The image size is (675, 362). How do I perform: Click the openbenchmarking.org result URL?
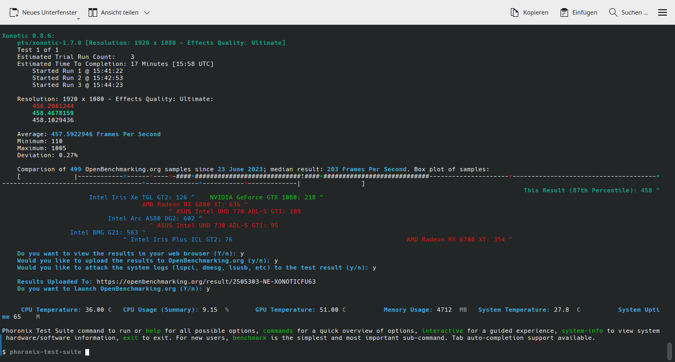pos(206,281)
